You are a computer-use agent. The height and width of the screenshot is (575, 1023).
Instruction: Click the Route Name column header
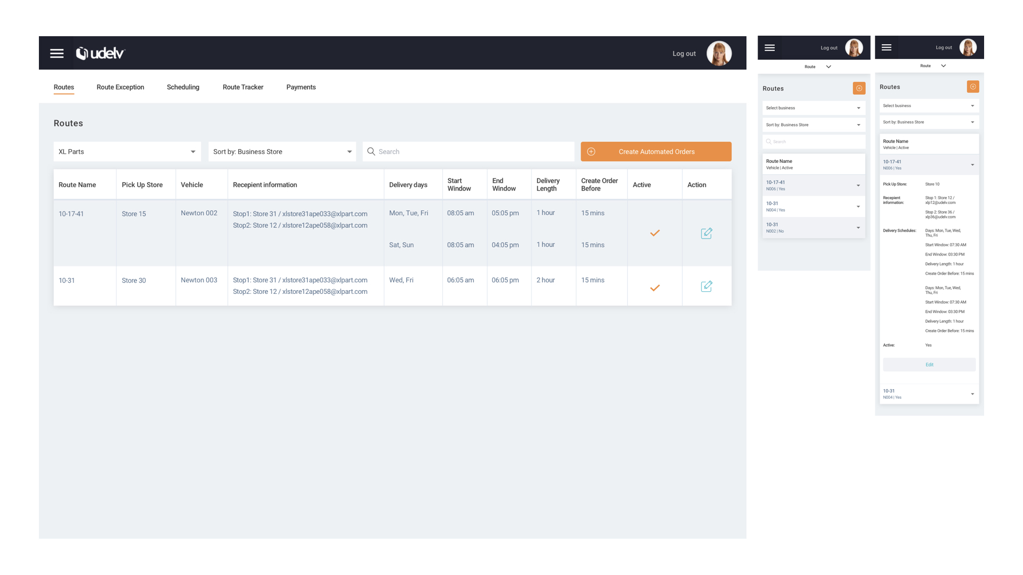tap(77, 185)
